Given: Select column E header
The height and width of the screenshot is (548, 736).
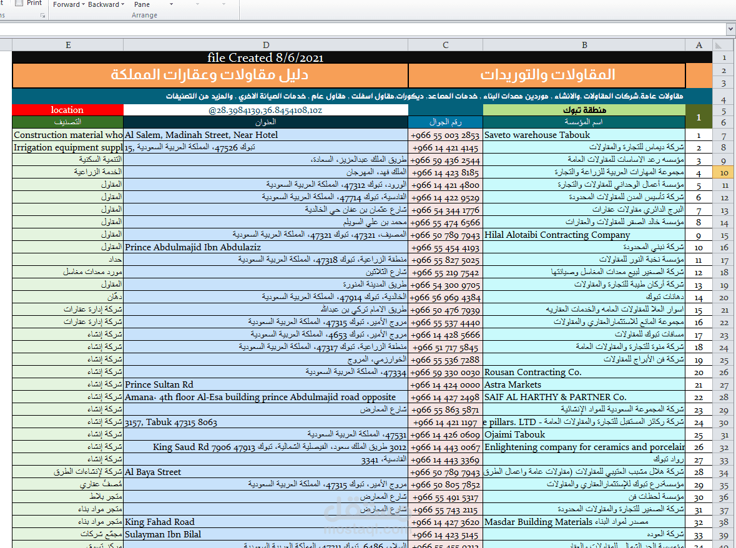Looking at the screenshot, I should 68,45.
